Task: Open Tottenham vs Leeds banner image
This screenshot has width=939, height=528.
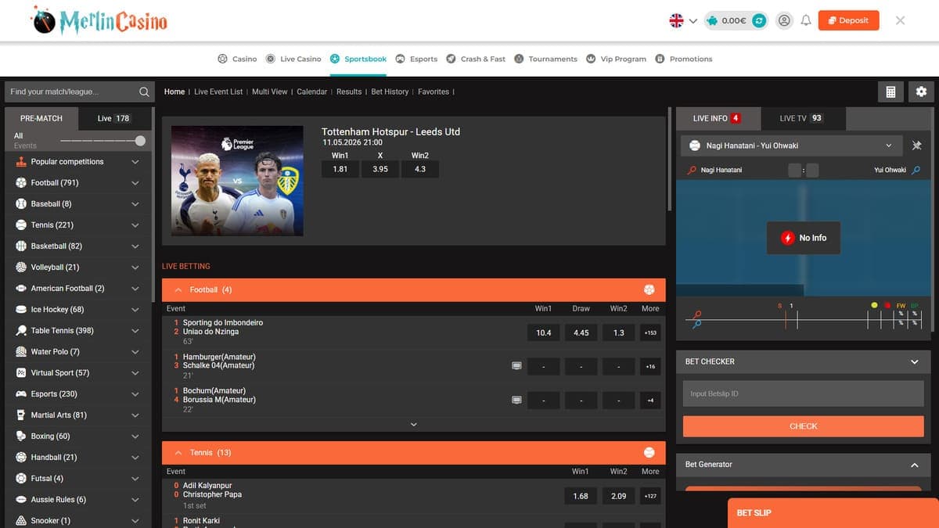Action: pos(237,181)
